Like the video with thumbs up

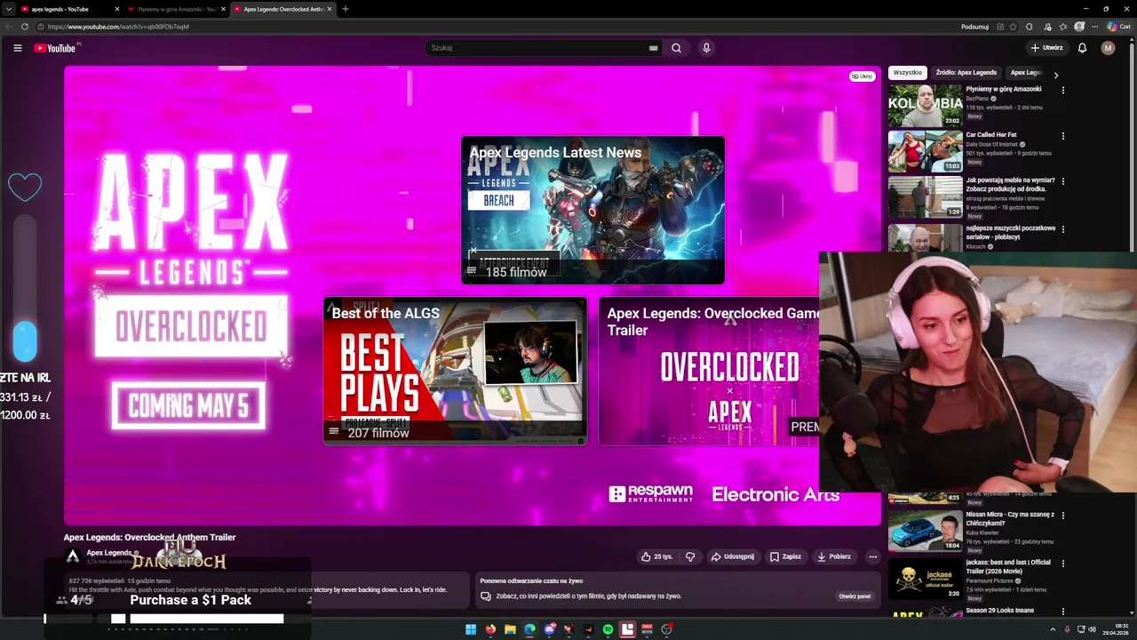[656, 556]
